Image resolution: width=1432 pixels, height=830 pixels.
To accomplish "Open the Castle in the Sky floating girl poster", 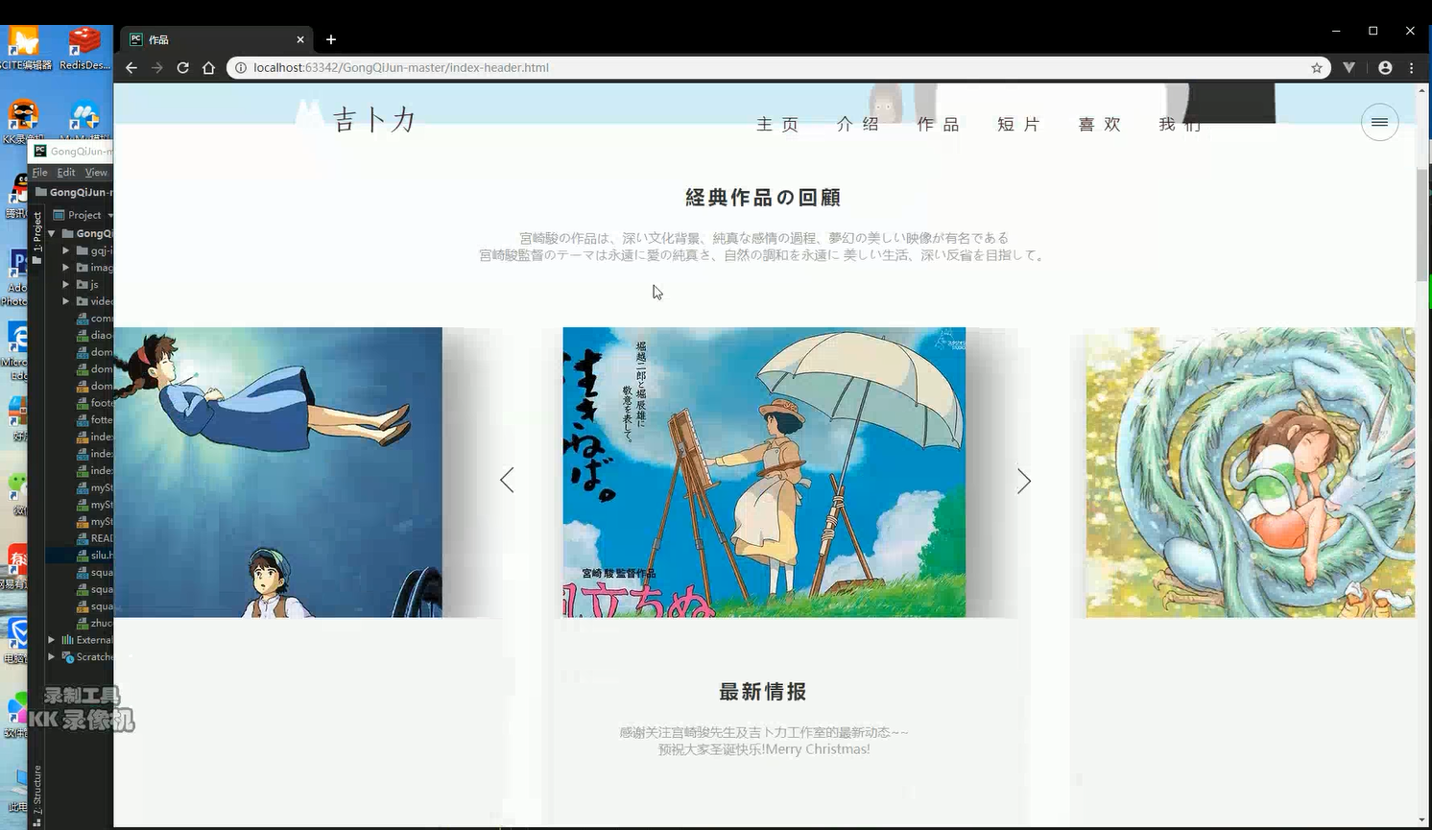I will coord(278,472).
